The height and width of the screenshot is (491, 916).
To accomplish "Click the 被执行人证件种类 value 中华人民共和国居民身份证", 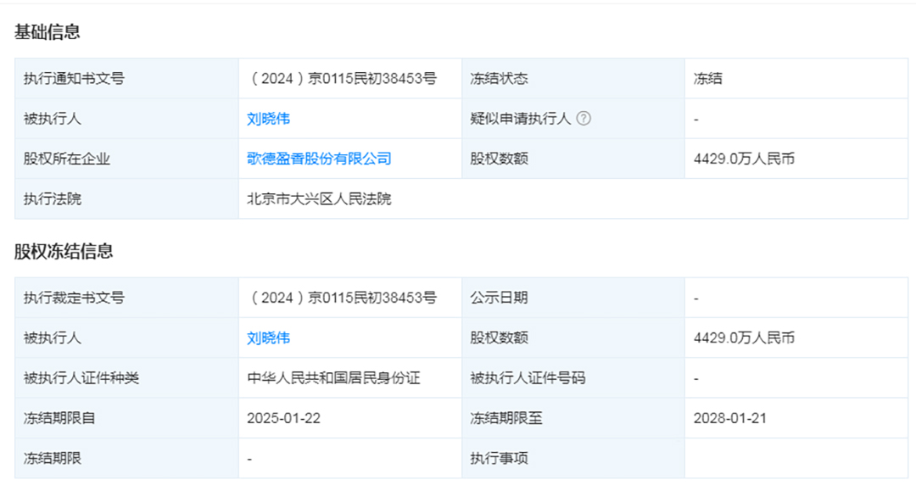I will [x=333, y=377].
